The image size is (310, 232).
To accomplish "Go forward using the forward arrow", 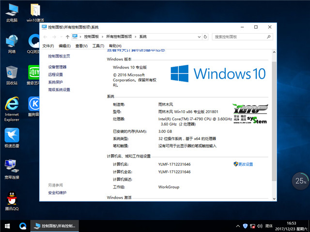I will click(54, 37).
